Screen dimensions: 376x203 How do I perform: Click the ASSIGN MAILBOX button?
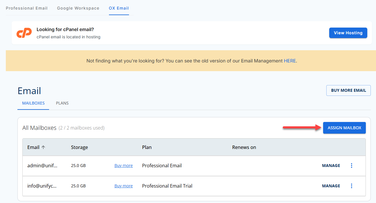344,128
